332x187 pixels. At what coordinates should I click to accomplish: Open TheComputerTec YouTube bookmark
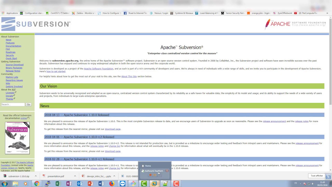(x=306, y=13)
